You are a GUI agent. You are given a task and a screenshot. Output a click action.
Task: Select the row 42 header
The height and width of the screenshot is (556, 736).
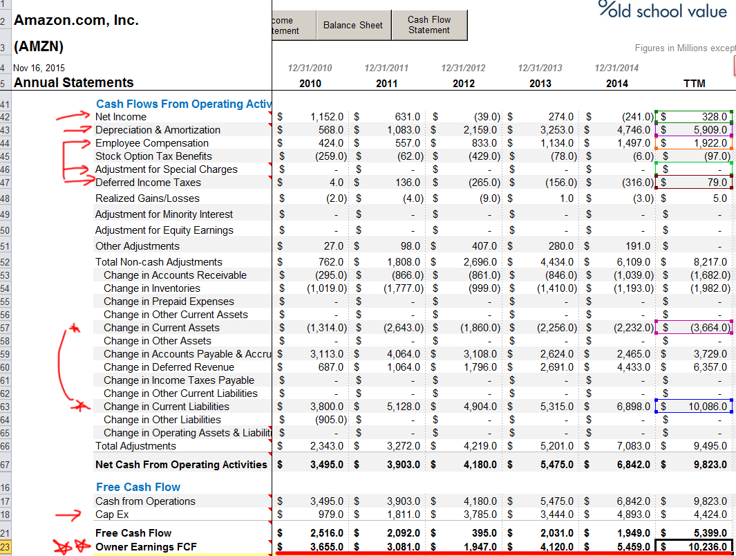point(6,117)
